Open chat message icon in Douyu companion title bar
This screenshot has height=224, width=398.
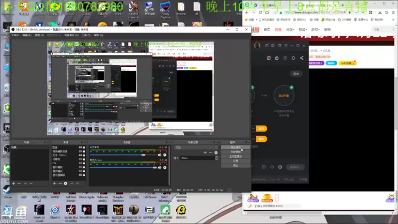(x=273, y=46)
